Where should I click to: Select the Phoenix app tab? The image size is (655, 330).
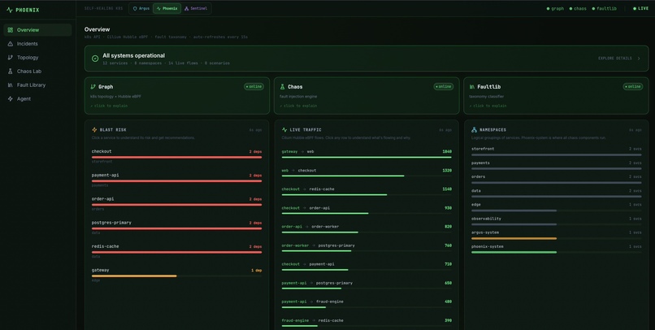[167, 8]
